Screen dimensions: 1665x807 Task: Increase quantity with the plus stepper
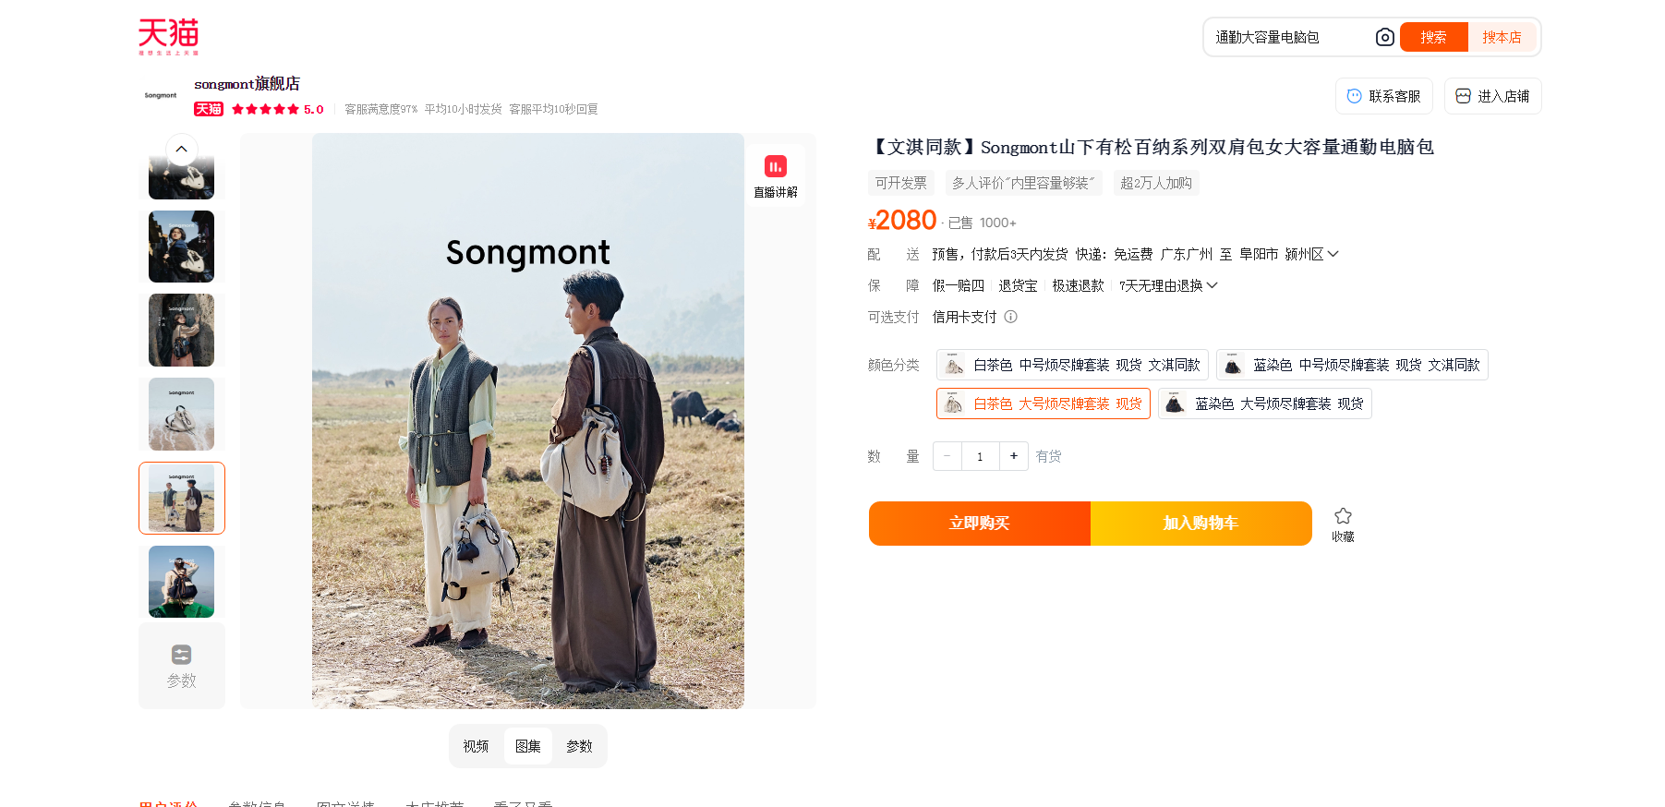tap(1013, 456)
